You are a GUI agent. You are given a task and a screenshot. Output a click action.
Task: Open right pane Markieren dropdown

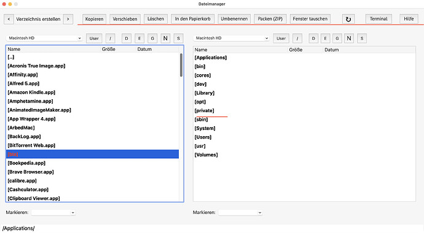[240, 213]
